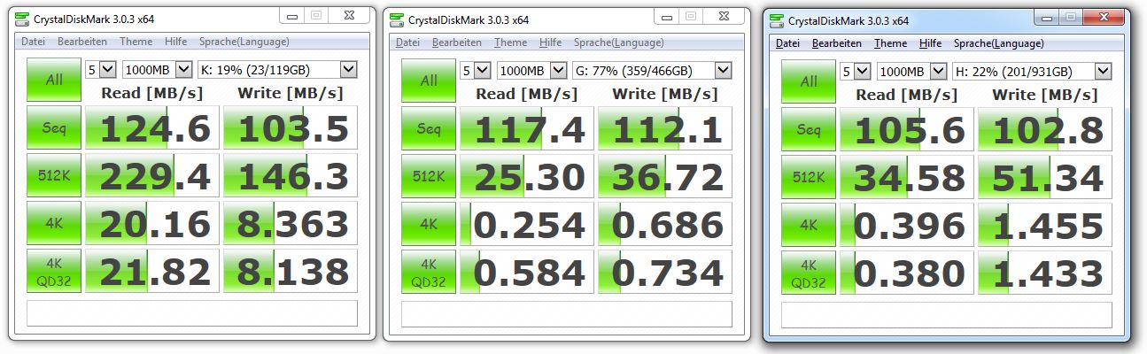Start Seq test in the K: drive window
Image resolution: width=1147 pixels, height=354 pixels.
(53, 128)
